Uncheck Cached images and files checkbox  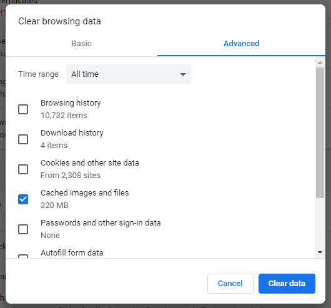[x=23, y=199]
